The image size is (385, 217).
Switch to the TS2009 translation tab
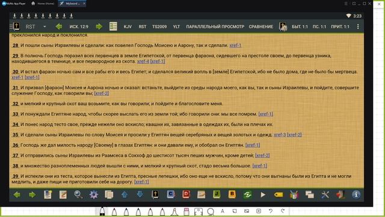[159, 27]
